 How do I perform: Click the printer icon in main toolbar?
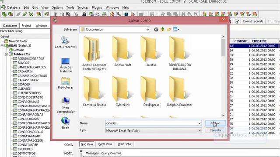[x=104, y=14]
